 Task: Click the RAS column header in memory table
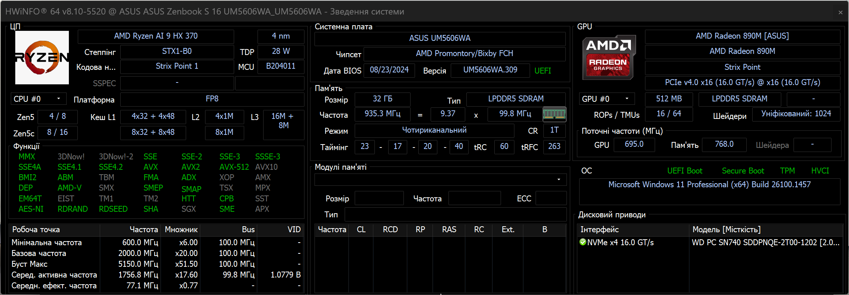click(x=449, y=230)
